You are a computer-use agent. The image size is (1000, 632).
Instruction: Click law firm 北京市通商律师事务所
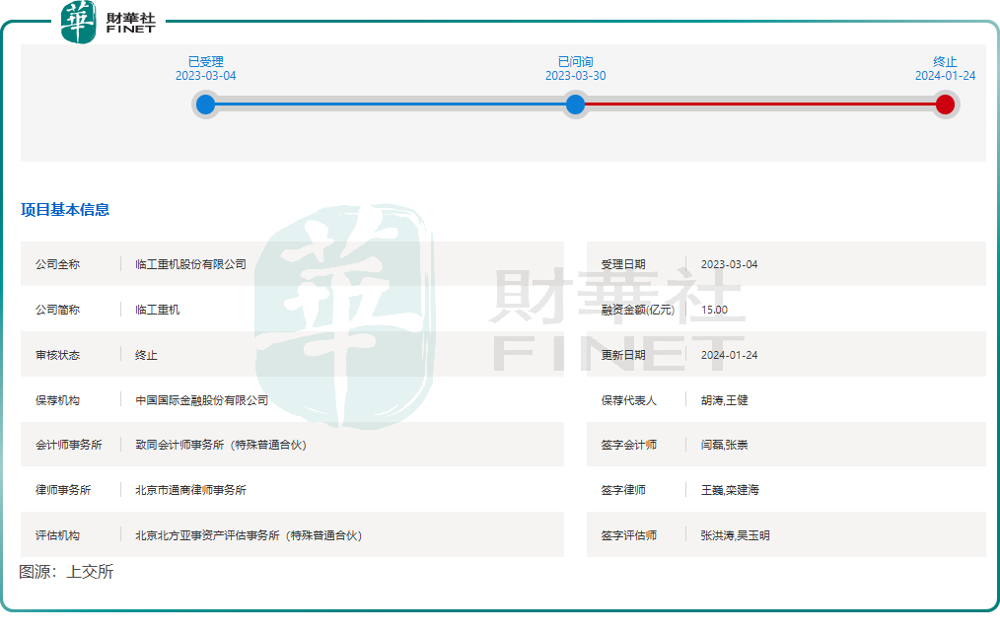click(190, 490)
